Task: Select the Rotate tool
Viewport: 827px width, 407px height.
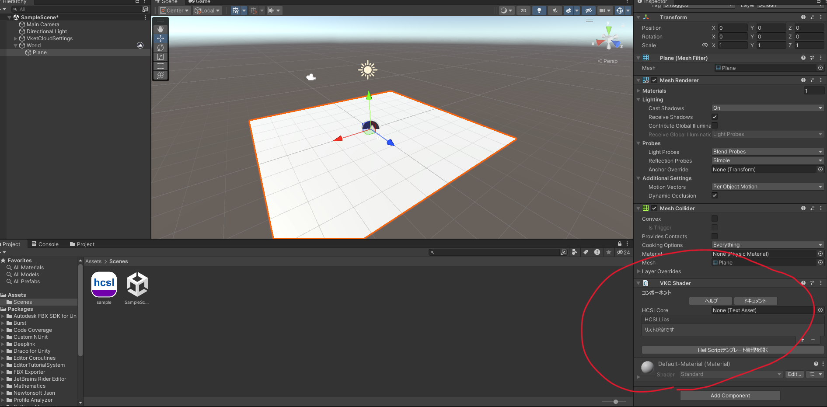Action: tap(161, 48)
